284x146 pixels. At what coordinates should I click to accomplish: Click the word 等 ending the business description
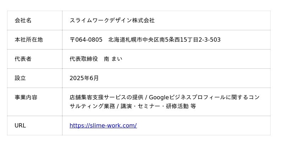193,106
